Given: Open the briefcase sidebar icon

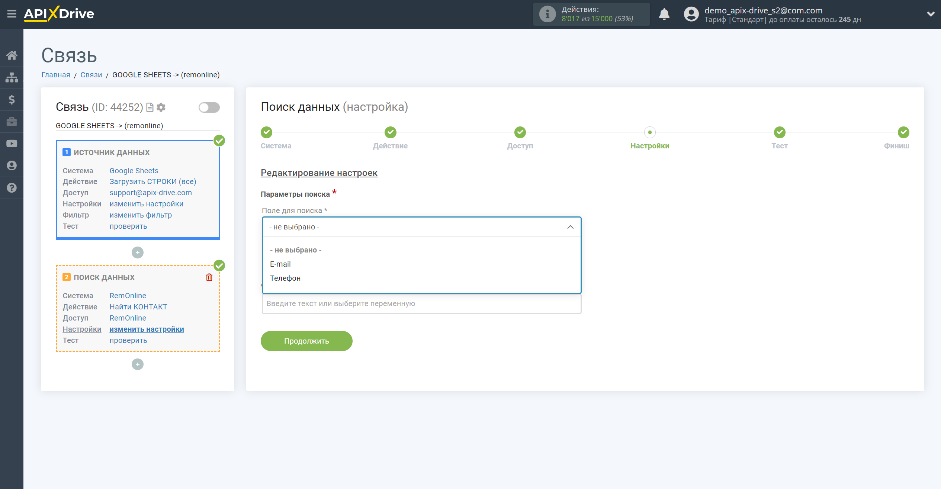Looking at the screenshot, I should coord(12,122).
